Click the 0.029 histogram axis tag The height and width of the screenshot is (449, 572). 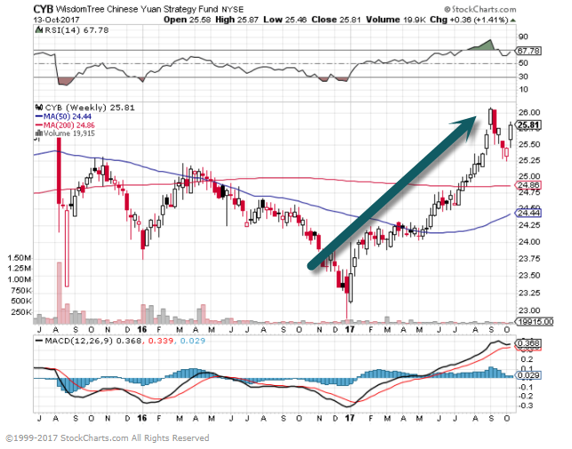[528, 375]
